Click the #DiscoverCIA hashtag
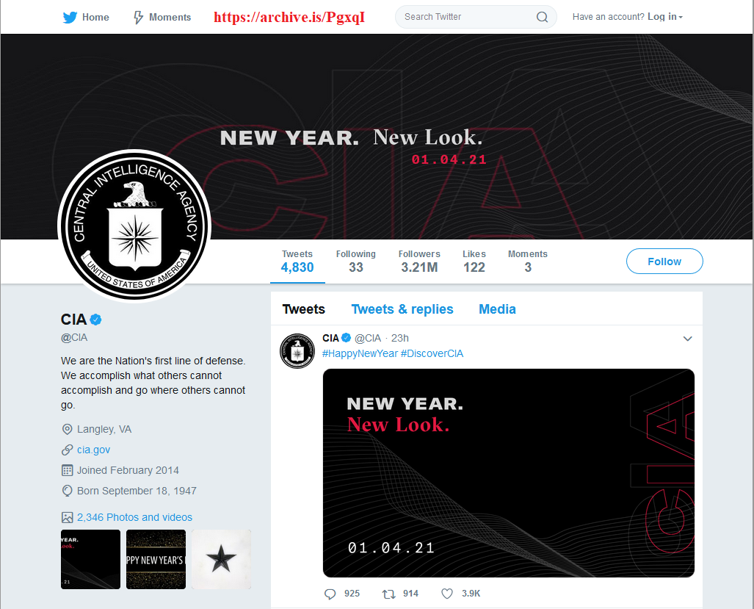This screenshot has width=754, height=609. pyautogui.click(x=432, y=353)
